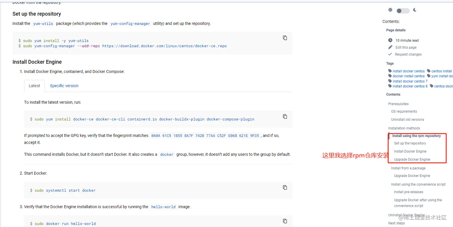Image resolution: width=453 pixels, height=227 pixels.
Task: Go to Install using the convenience script
Action: point(418,185)
